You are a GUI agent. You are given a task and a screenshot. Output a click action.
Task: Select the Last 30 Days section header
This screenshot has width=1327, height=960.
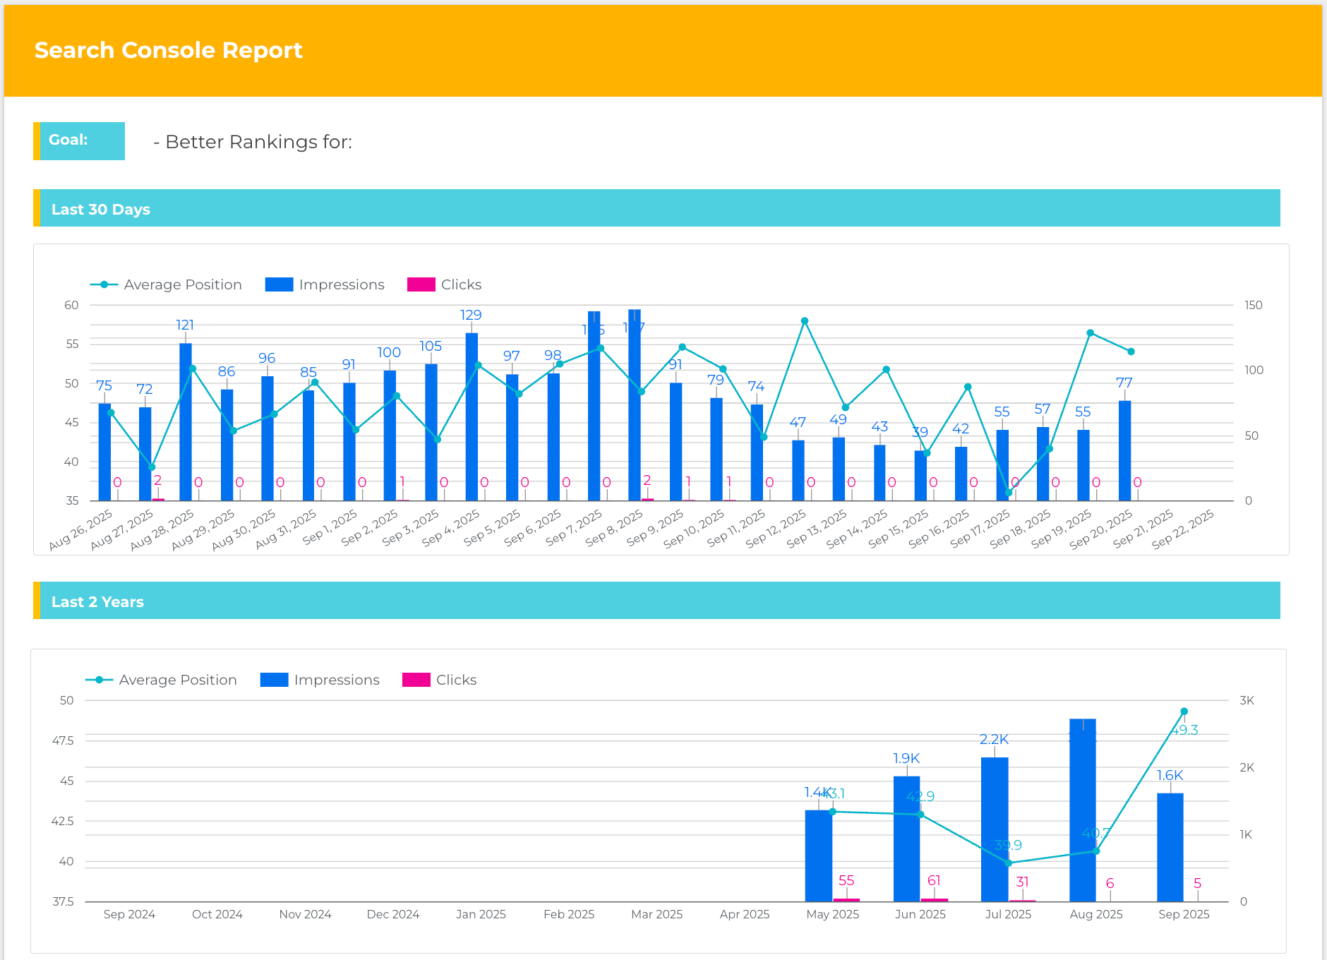(656, 208)
